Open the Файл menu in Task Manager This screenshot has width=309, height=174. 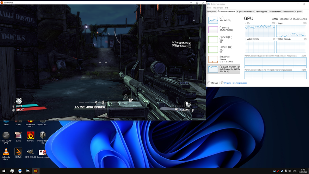[x=209, y=8]
